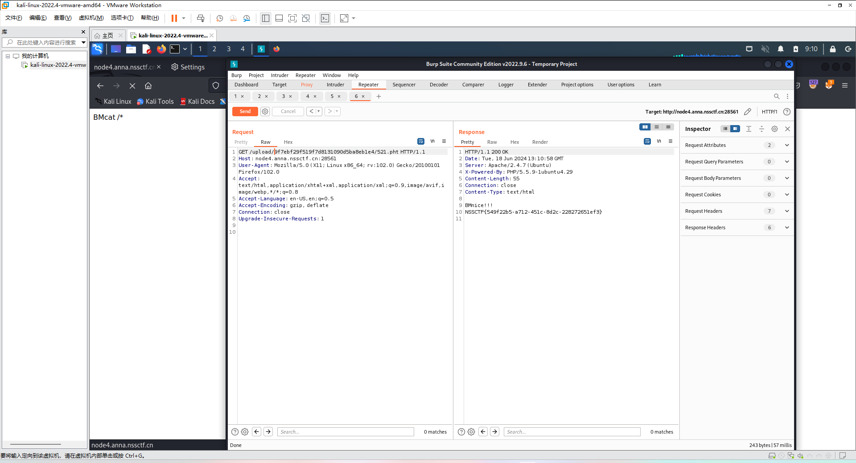The width and height of the screenshot is (856, 463).
Task: Open the VMware power options dropdown arrow
Action: [184, 18]
